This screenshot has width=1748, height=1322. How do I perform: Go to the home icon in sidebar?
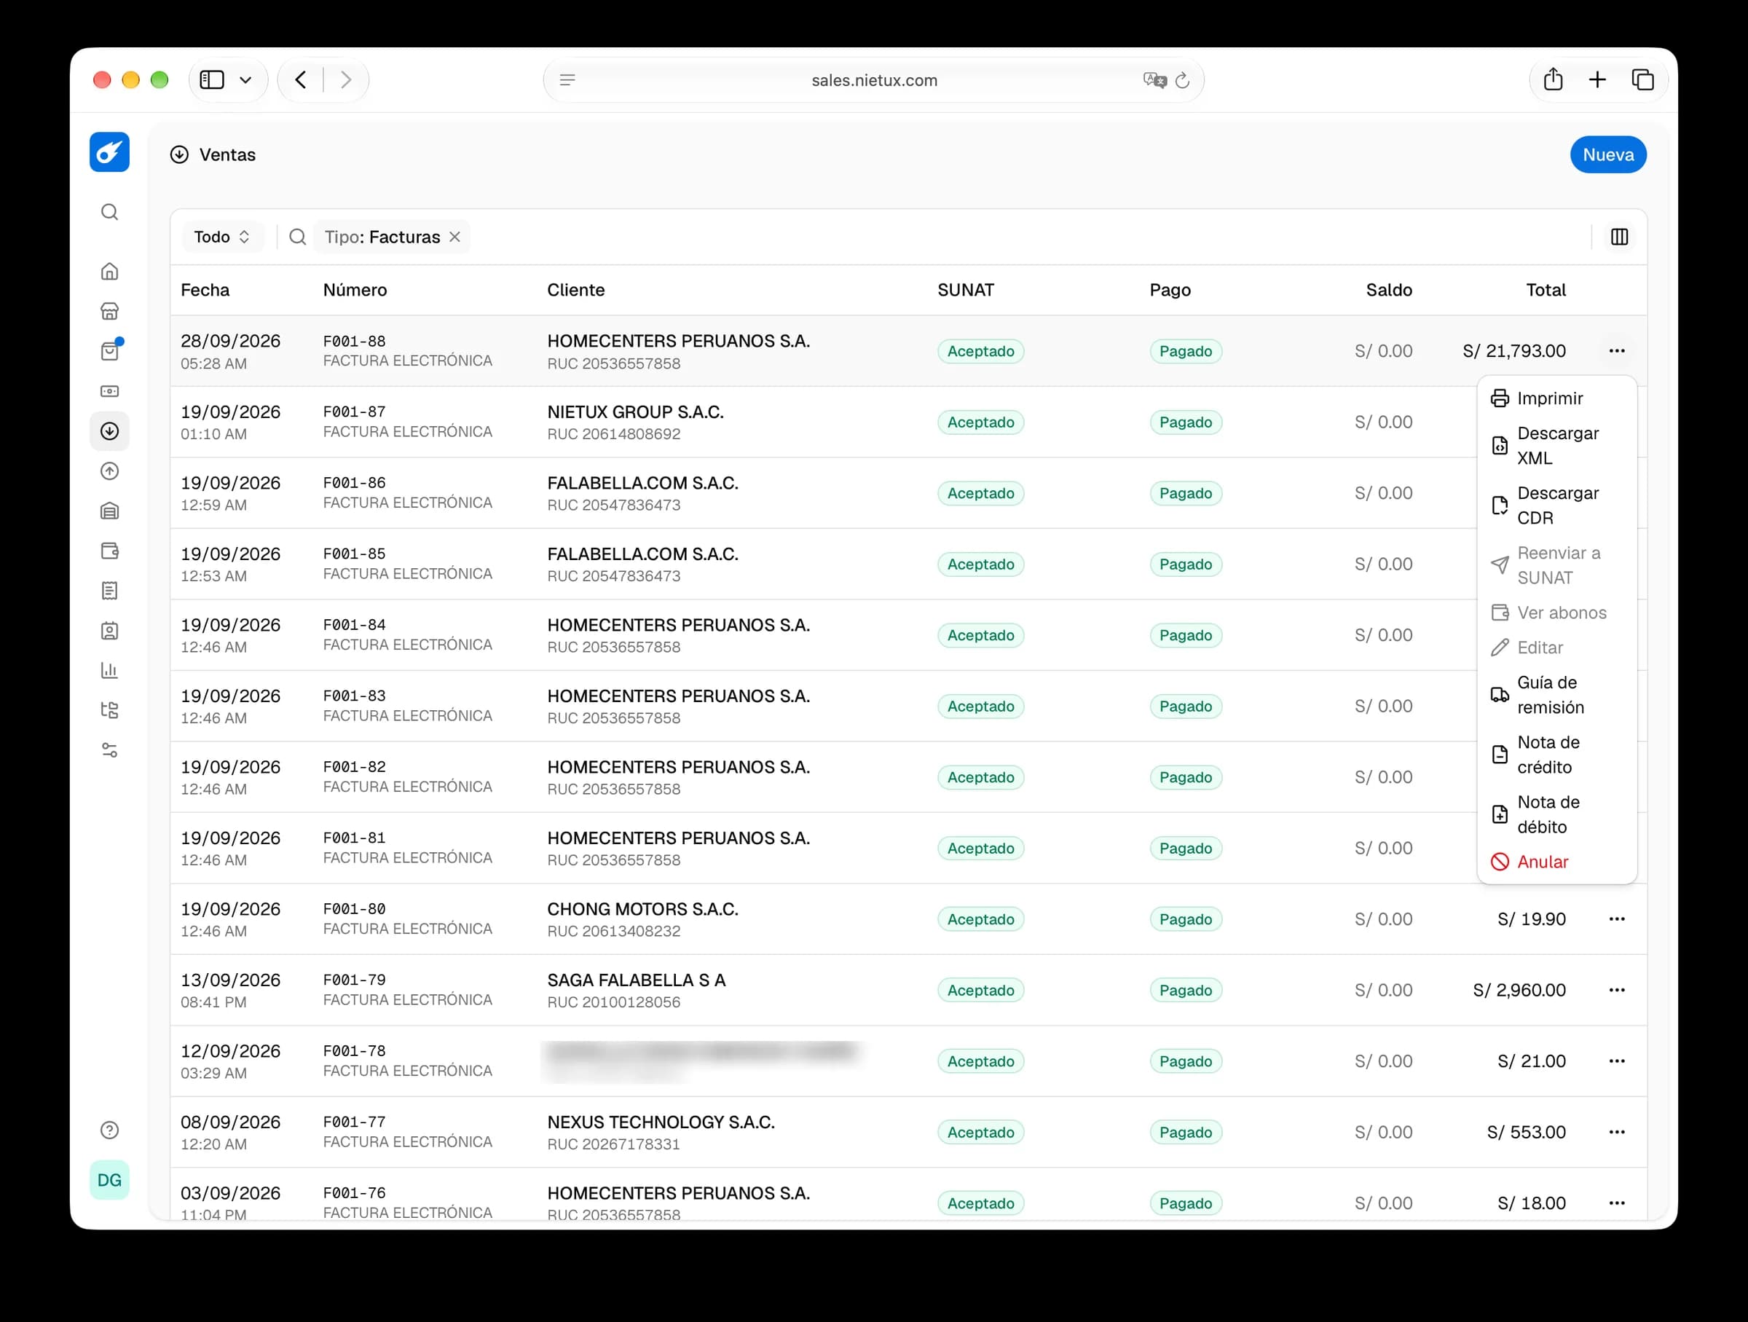[x=110, y=271]
